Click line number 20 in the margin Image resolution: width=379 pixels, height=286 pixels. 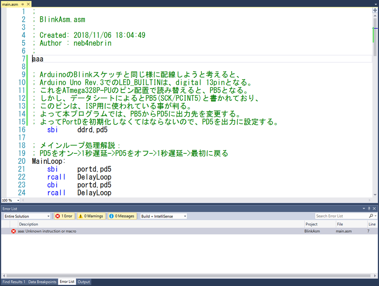21,161
